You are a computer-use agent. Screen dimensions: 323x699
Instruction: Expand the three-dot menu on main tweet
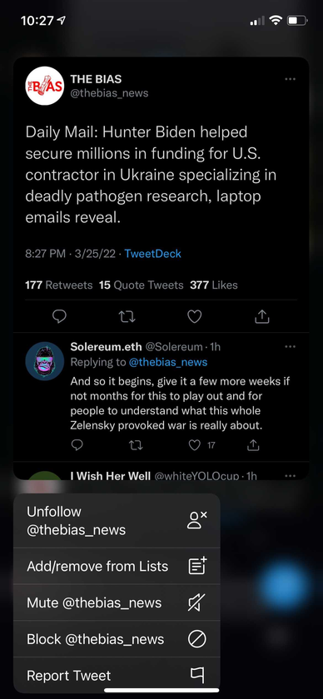click(x=290, y=79)
